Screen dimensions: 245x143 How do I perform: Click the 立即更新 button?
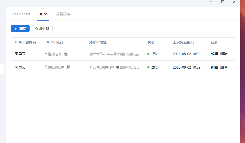pyautogui.click(x=42, y=29)
